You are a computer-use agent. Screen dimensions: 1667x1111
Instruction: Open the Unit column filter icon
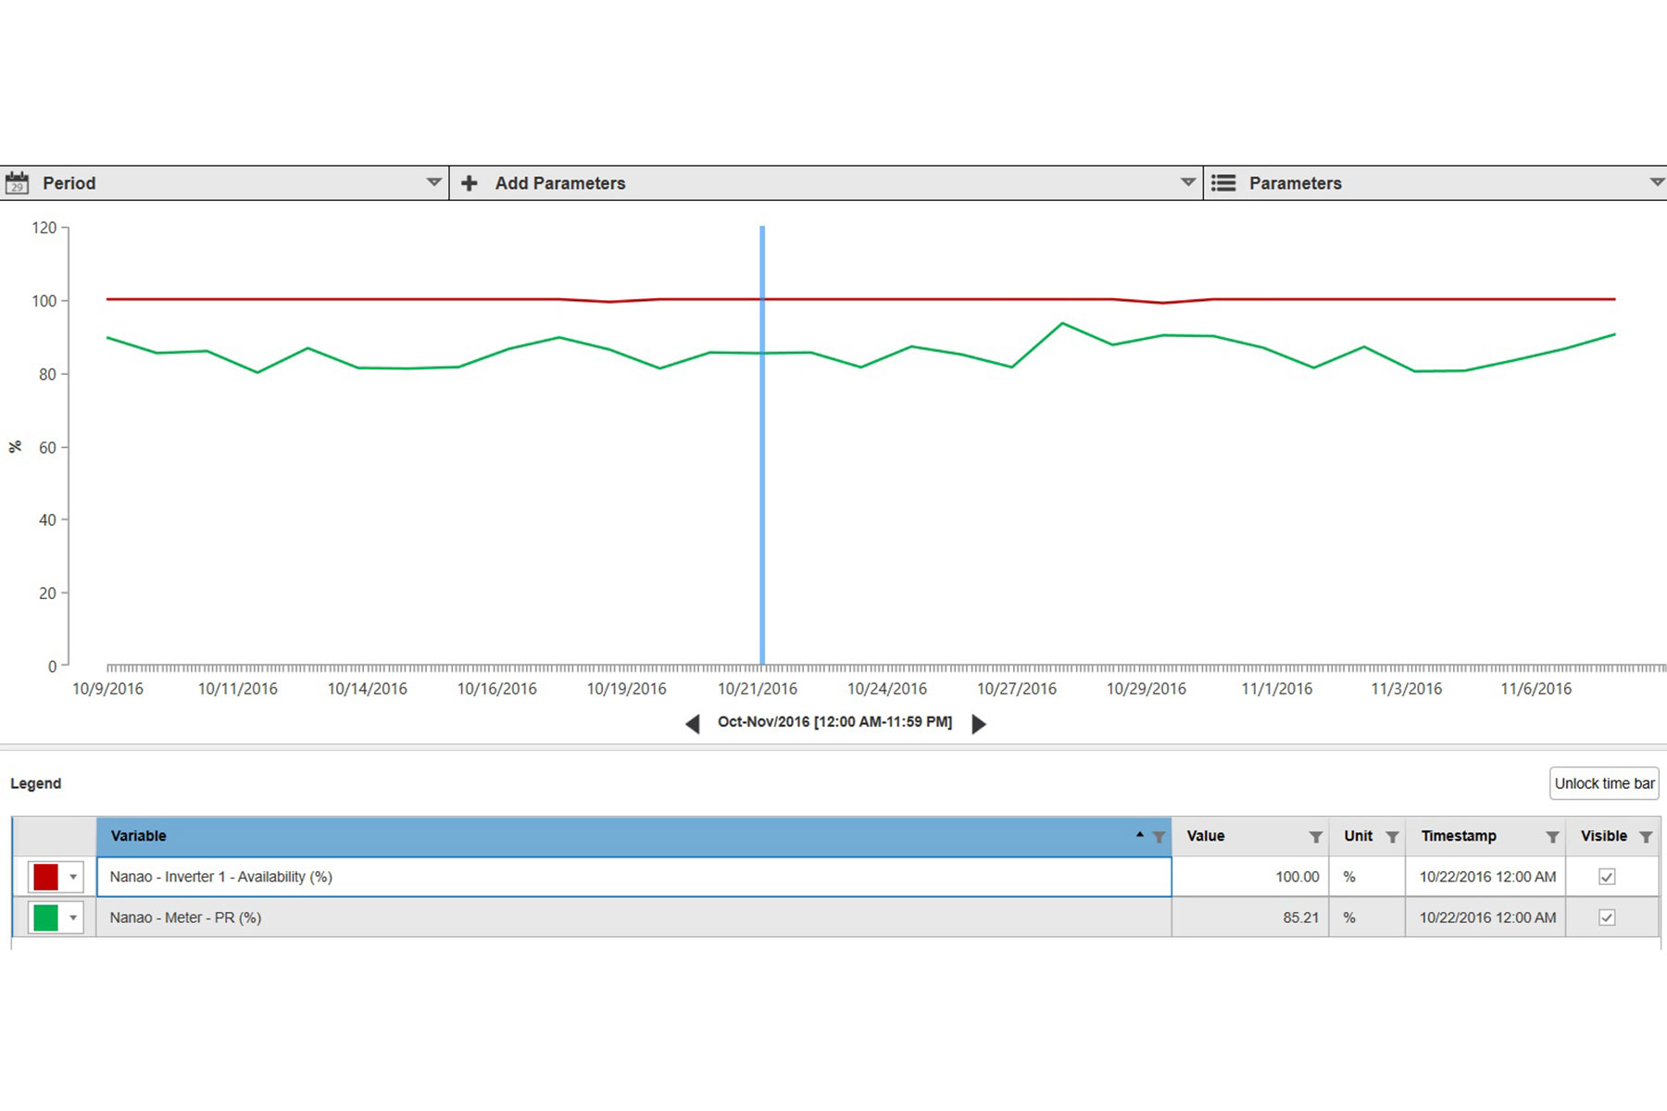tap(1391, 837)
